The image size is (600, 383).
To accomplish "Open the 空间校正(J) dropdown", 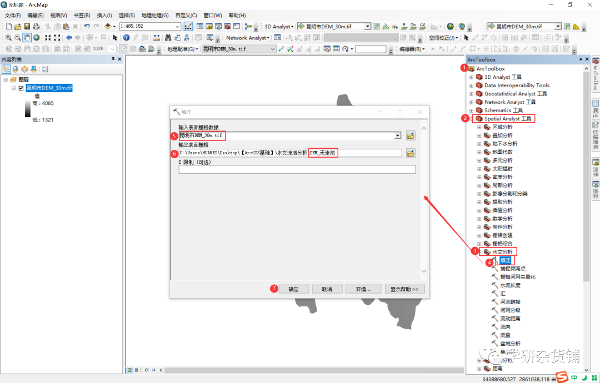I will pos(443,37).
